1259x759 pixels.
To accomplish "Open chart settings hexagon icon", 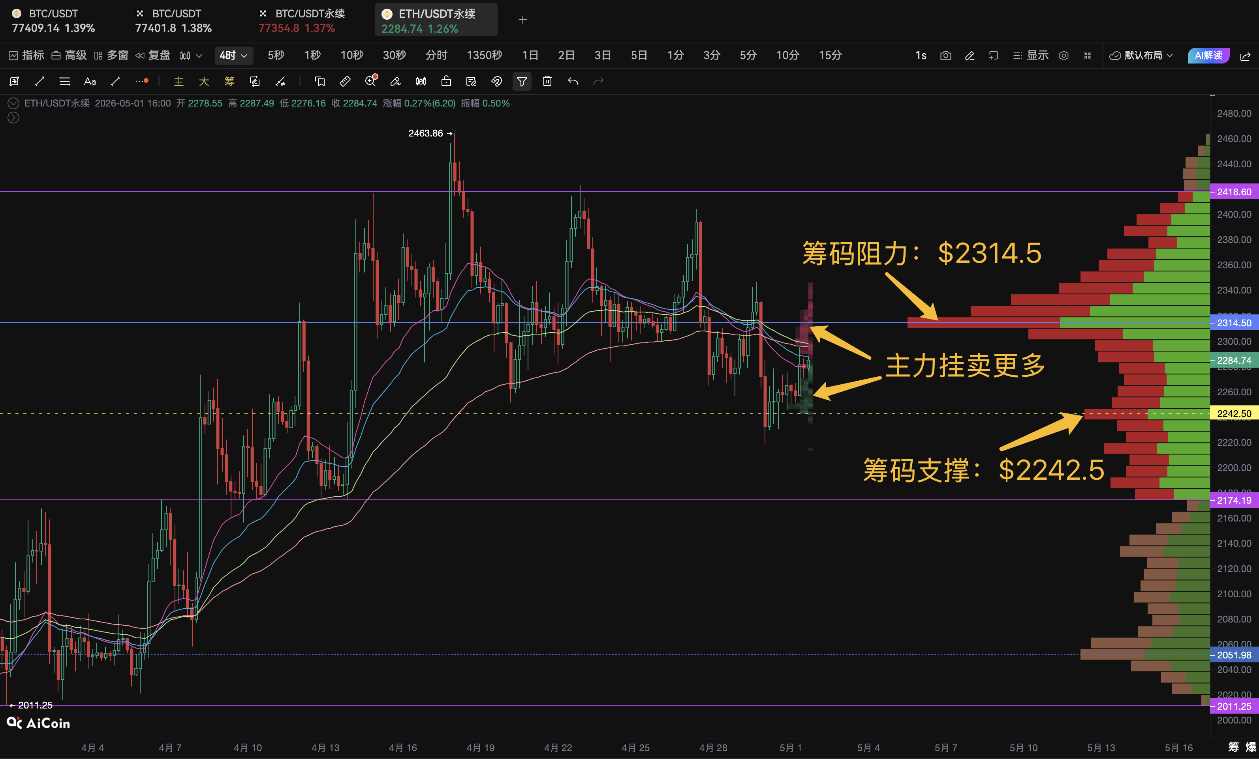I will click(1064, 55).
